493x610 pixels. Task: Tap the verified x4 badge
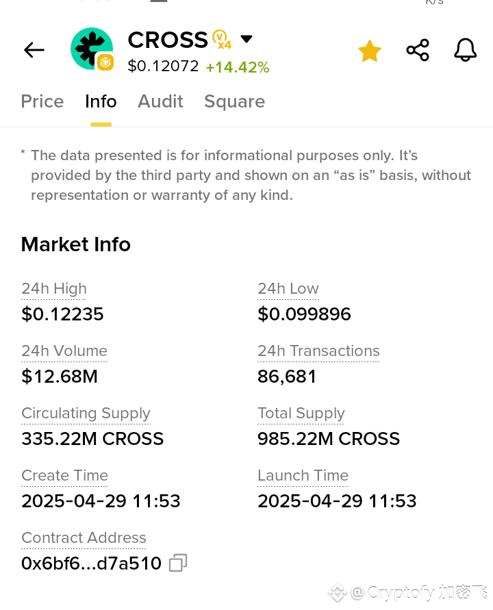point(221,40)
